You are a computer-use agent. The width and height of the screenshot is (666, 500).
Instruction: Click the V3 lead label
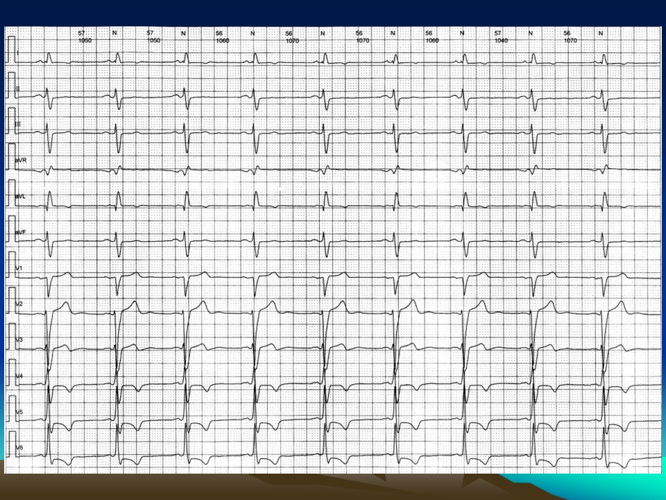pyautogui.click(x=19, y=340)
